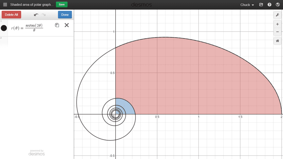Open graph settings with the wrench icon
Image resolution: width=283 pixels, height=159 pixels.
tap(277, 15)
